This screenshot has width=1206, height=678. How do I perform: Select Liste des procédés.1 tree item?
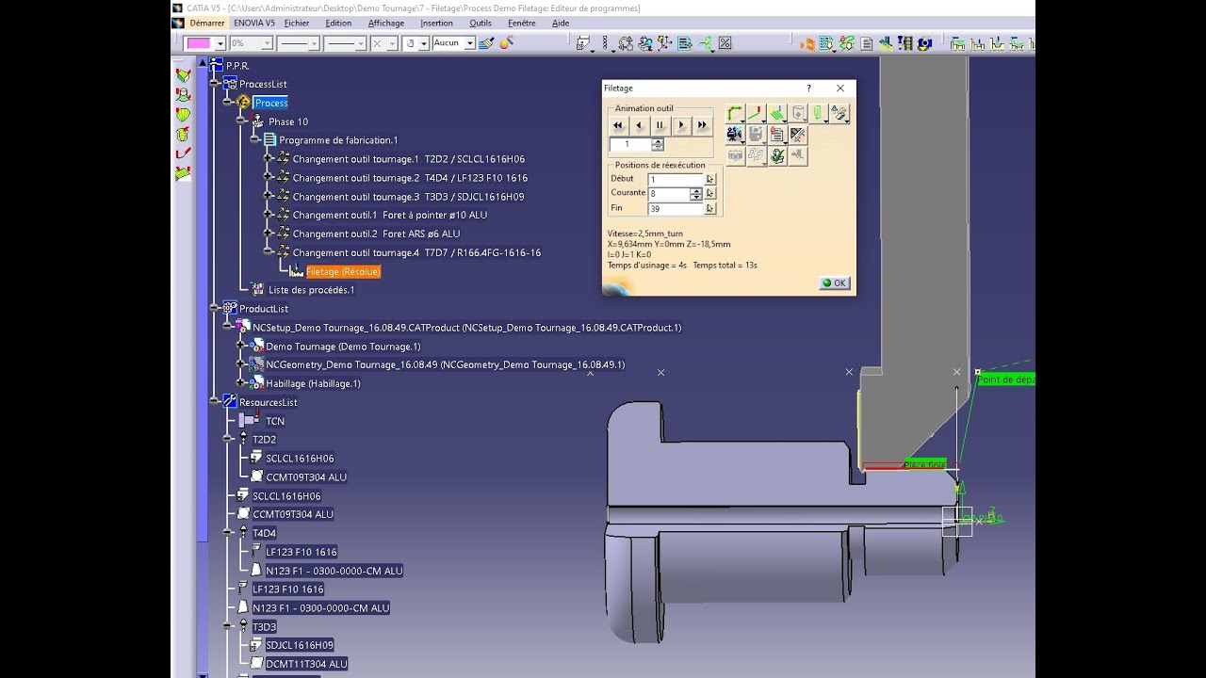coord(312,290)
